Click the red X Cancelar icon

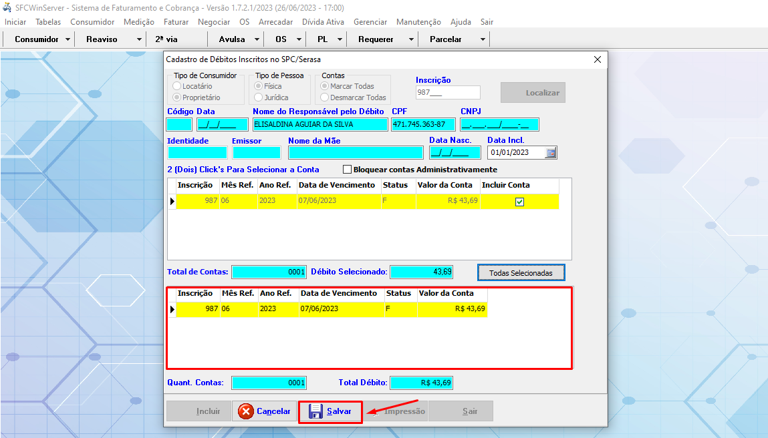(246, 411)
